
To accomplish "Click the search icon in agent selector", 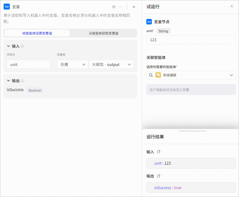I will [x=151, y=75].
